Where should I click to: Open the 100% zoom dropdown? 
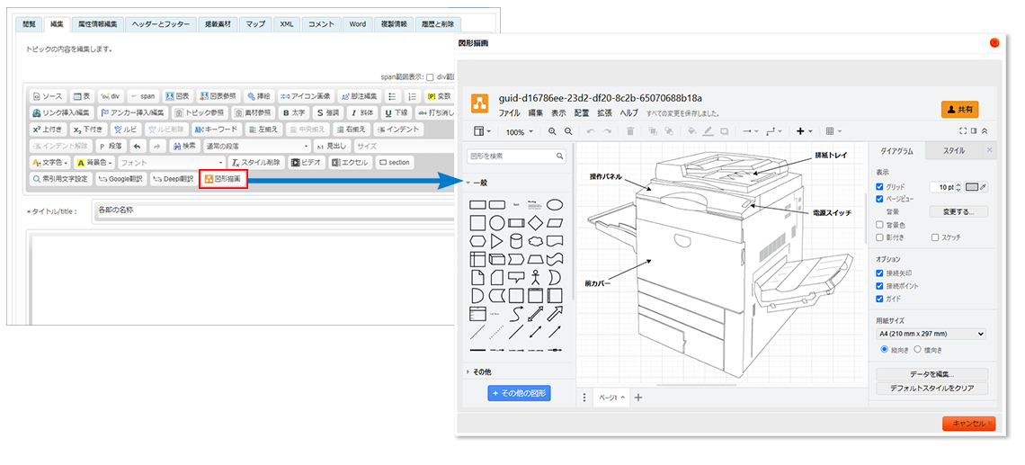[520, 131]
